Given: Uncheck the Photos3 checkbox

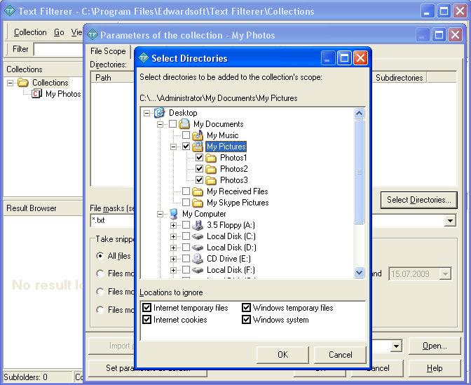Looking at the screenshot, I should (199, 180).
